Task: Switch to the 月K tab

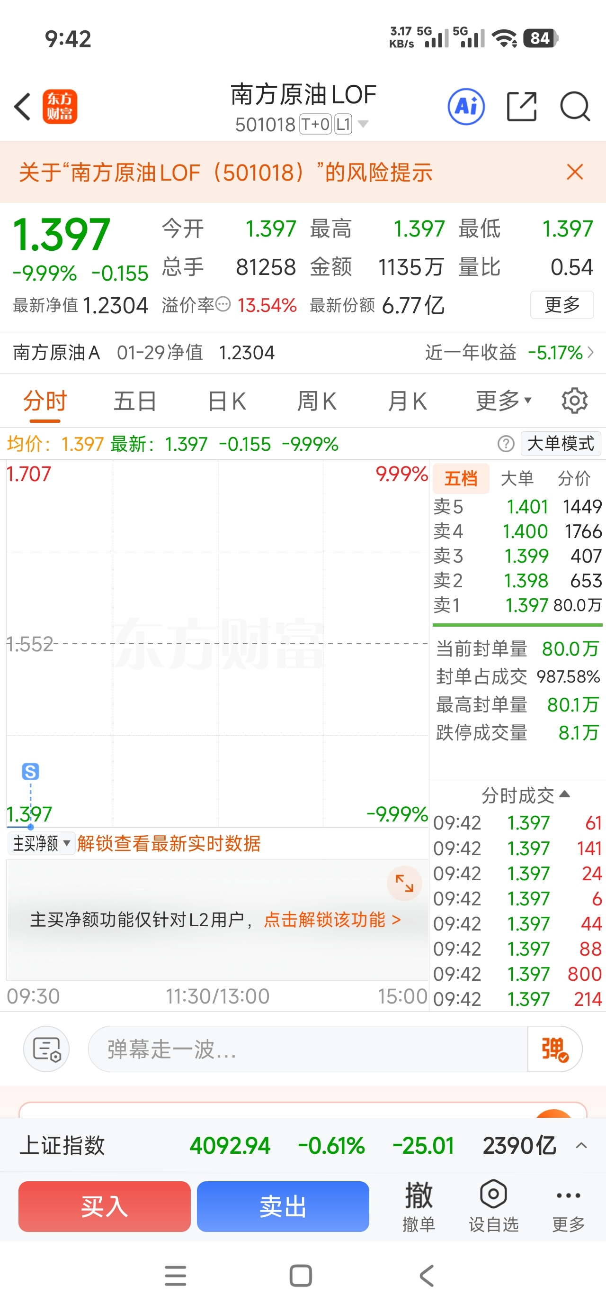Action: (x=407, y=401)
